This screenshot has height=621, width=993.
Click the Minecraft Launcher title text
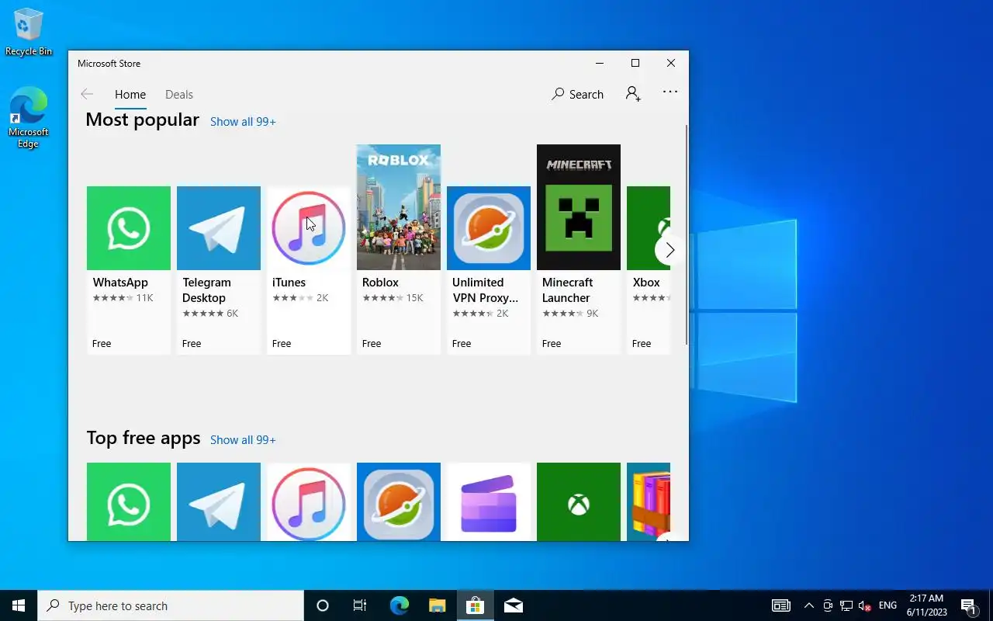(567, 290)
